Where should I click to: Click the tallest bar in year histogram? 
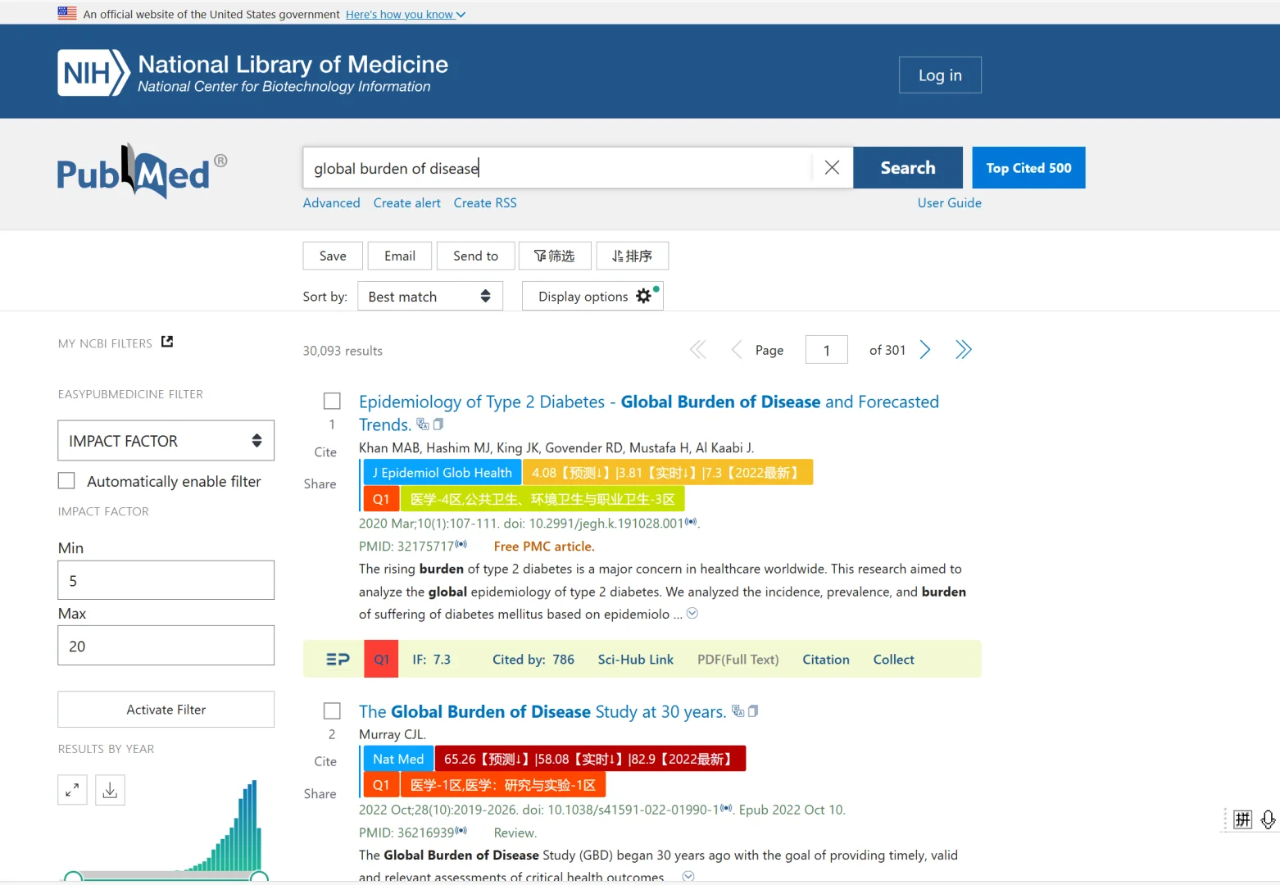click(254, 825)
